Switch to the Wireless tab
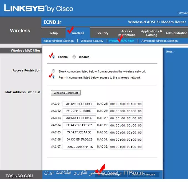The width and height of the screenshot is (188, 182). pos(78,33)
